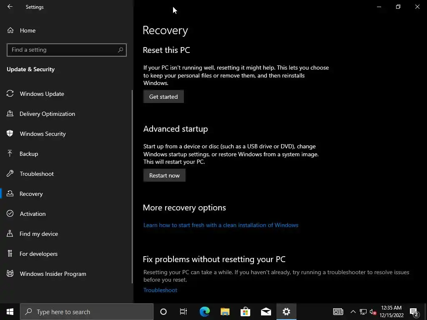Open the clean installation of Windows link

point(221,225)
